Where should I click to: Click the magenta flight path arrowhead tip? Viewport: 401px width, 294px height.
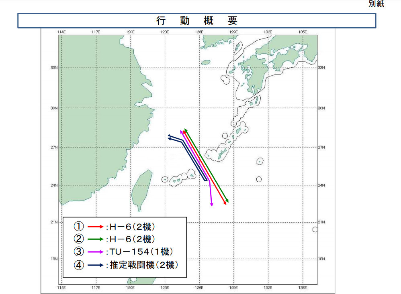(x=211, y=205)
